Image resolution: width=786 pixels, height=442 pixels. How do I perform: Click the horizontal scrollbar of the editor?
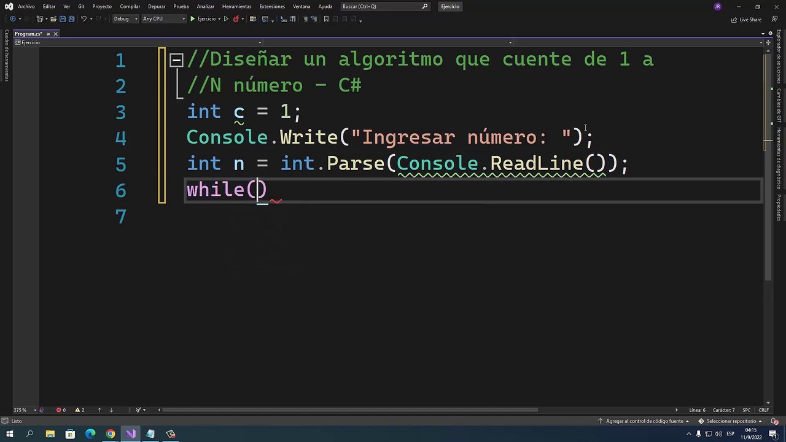click(x=350, y=410)
